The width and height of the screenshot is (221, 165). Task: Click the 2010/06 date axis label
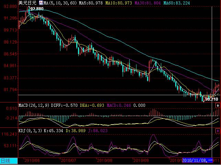32,160
